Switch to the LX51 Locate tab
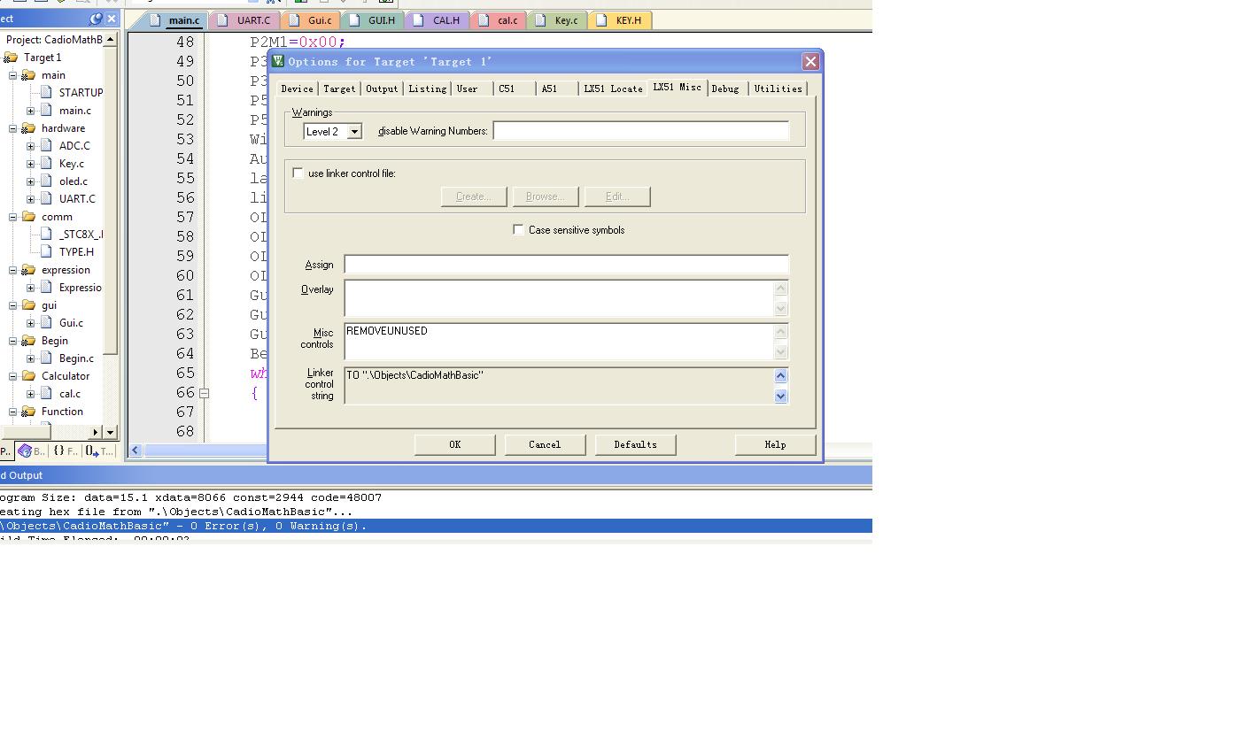Screen dimensions: 1247x747 (x=612, y=89)
